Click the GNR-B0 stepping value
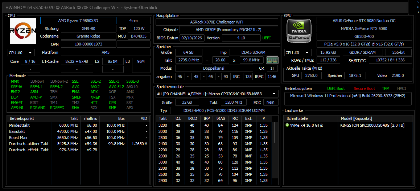Image resolution: width=420 pixels, height=191 pixels. pyautogui.click(x=88, y=29)
